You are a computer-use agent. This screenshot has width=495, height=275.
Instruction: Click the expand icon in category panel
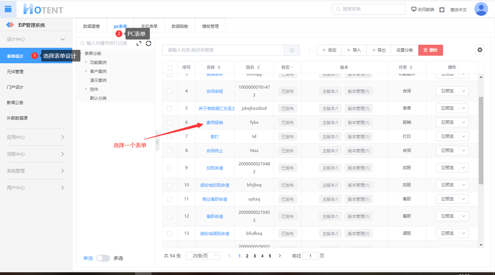(139, 43)
